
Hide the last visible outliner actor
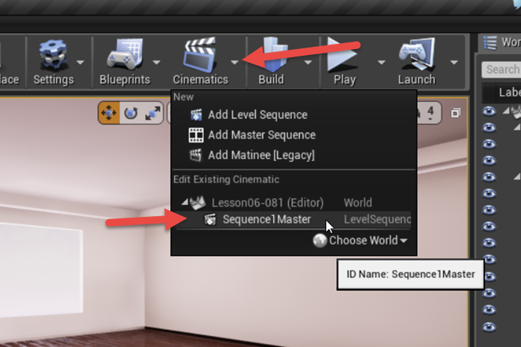coord(489,327)
